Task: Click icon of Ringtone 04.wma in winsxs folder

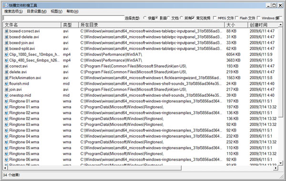Action: click(7, 136)
